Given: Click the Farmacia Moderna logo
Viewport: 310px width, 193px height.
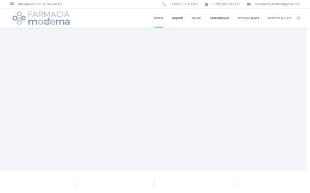Looking at the screenshot, I should click(x=41, y=18).
